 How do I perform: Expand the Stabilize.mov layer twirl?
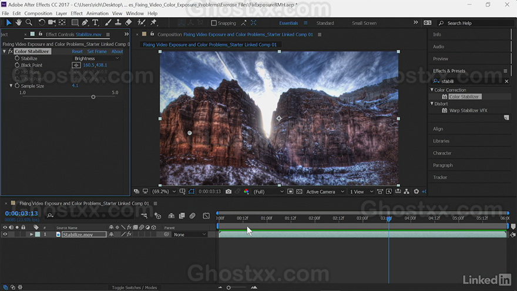click(32, 234)
